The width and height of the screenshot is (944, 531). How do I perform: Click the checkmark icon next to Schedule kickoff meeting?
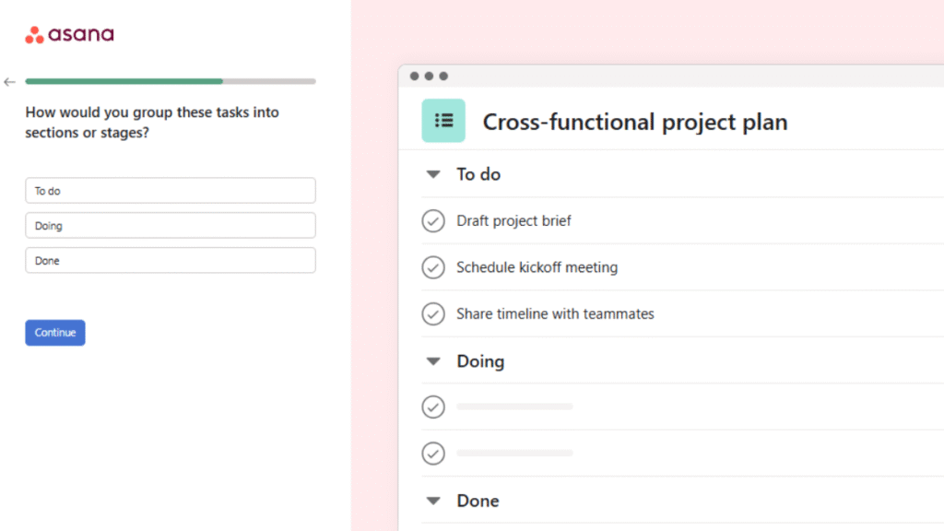coord(433,267)
